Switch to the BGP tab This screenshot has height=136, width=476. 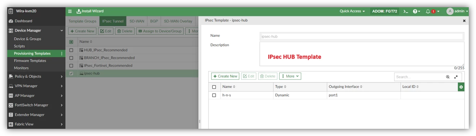154,21
